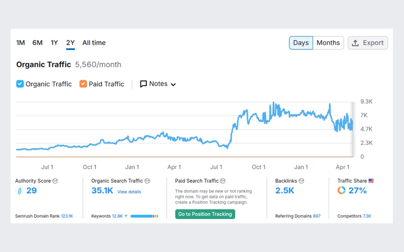
Task: Click the Traffic Share donut chart icon
Action: pos(341,191)
